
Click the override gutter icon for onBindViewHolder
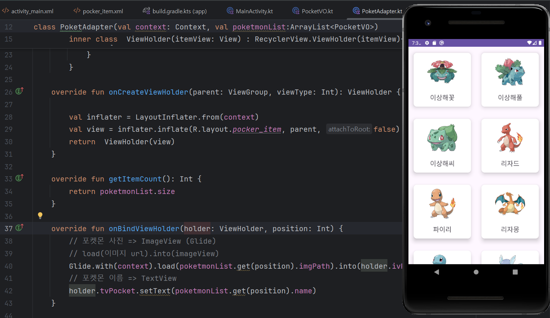pos(20,227)
